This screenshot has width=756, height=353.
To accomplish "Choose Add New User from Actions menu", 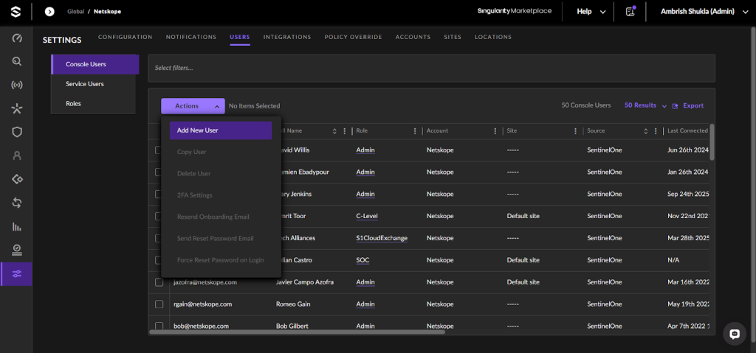I will click(x=221, y=130).
